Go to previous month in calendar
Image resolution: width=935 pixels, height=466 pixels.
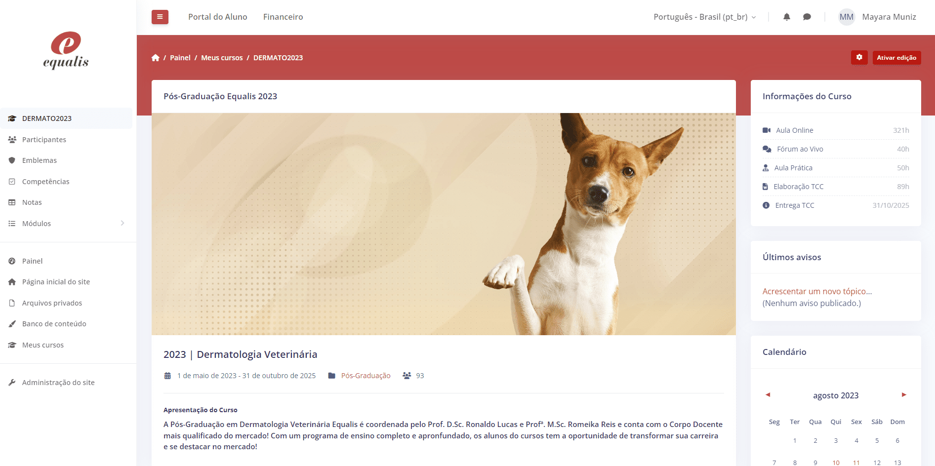768,395
